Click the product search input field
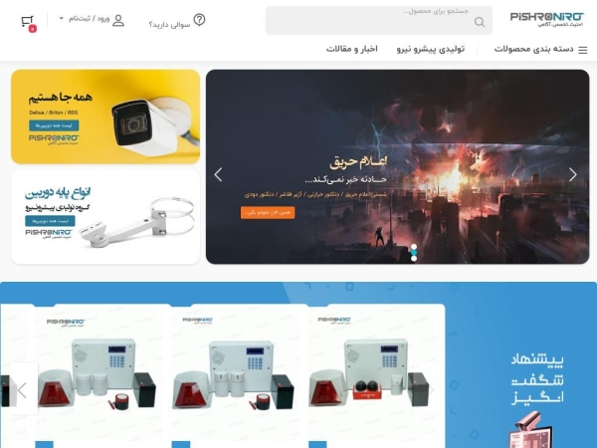The image size is (597, 448). [379, 20]
